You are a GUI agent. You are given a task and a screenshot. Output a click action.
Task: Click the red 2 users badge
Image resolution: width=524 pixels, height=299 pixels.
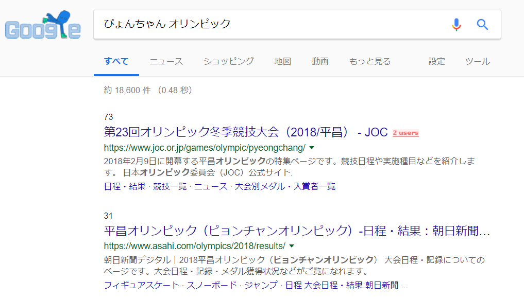tap(405, 133)
